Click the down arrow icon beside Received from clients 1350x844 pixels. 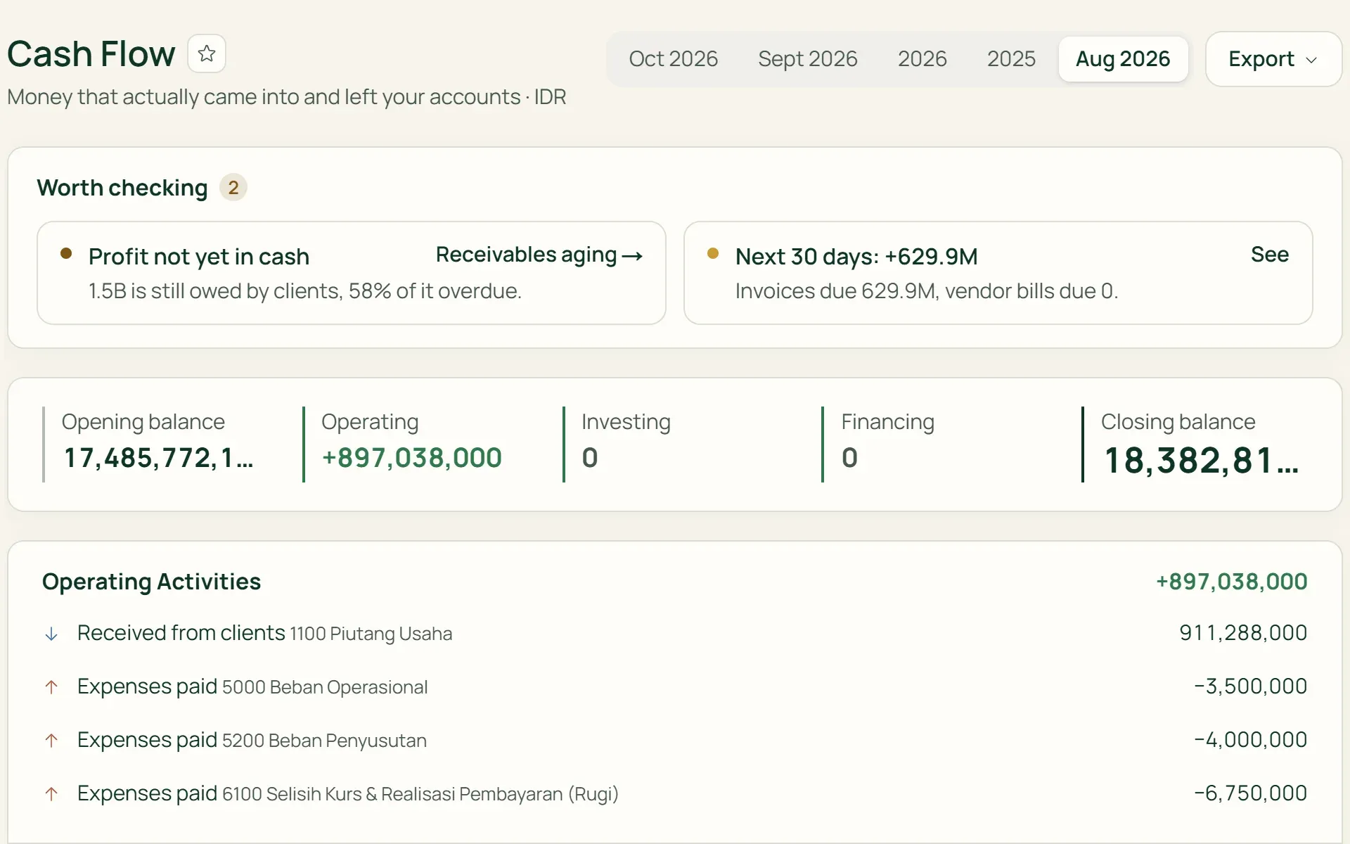coord(51,634)
